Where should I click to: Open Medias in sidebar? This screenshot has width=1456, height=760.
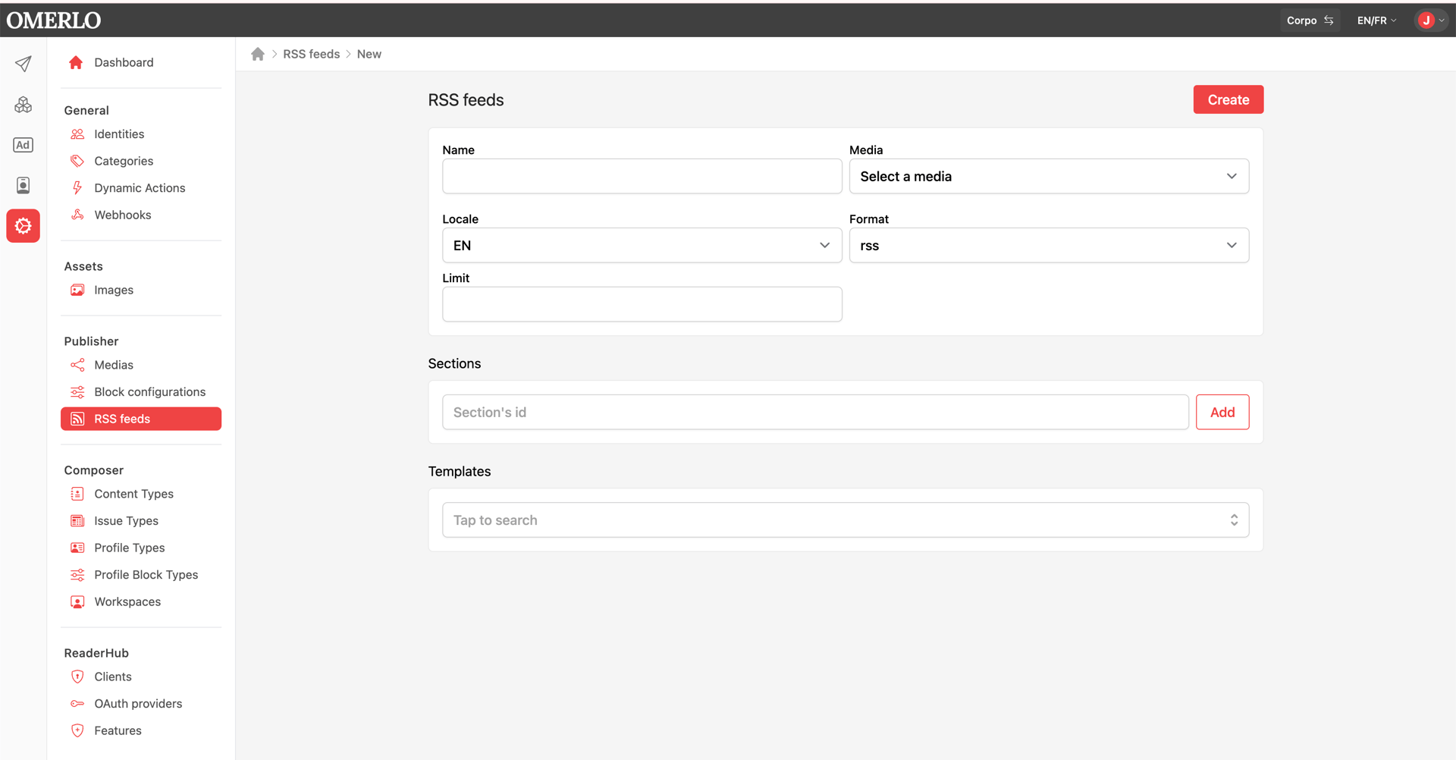pyautogui.click(x=114, y=365)
